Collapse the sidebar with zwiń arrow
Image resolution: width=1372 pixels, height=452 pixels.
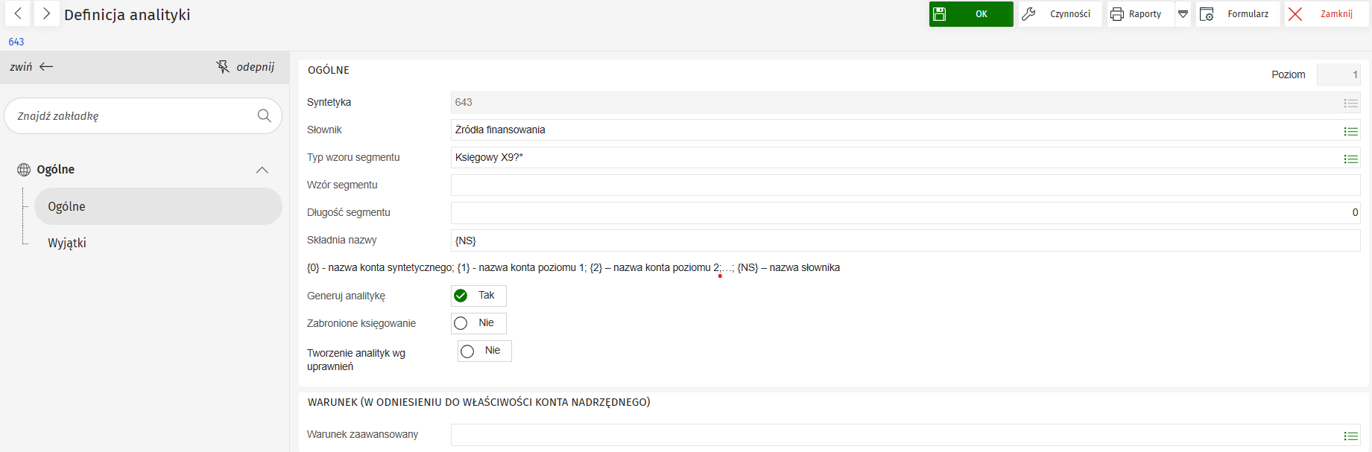pos(31,67)
